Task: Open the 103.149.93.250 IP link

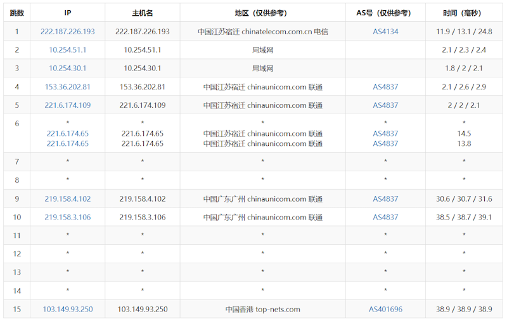Action: tap(68, 309)
